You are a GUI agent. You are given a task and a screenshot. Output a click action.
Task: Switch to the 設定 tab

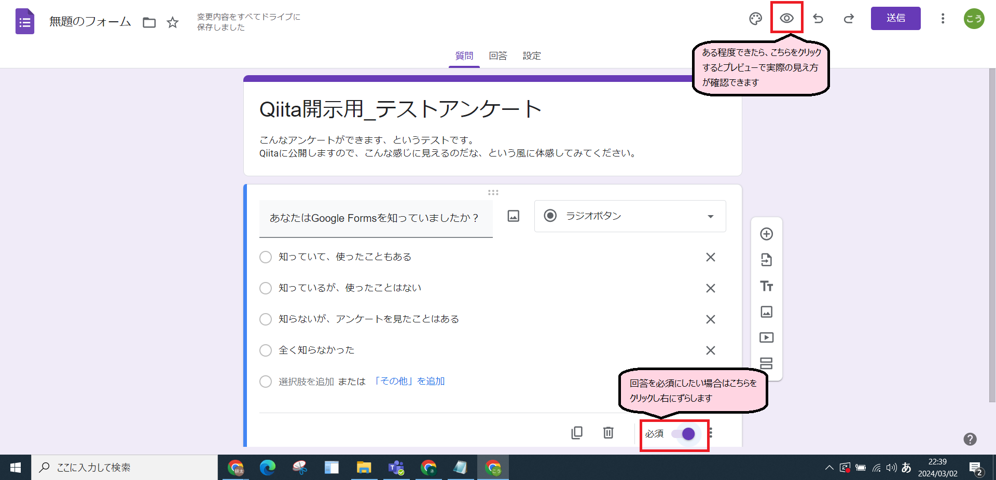[x=532, y=55]
